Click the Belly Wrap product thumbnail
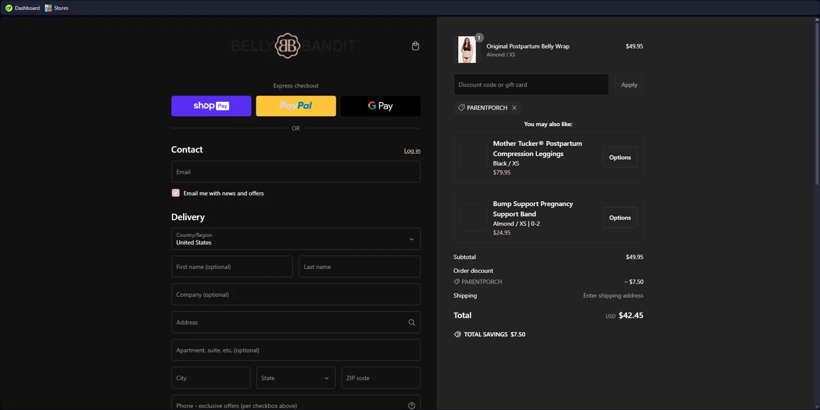Screen dimensions: 820x410 tap(467, 50)
